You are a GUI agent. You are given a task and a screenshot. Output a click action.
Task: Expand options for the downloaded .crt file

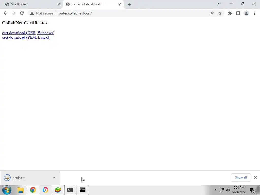(x=54, y=178)
